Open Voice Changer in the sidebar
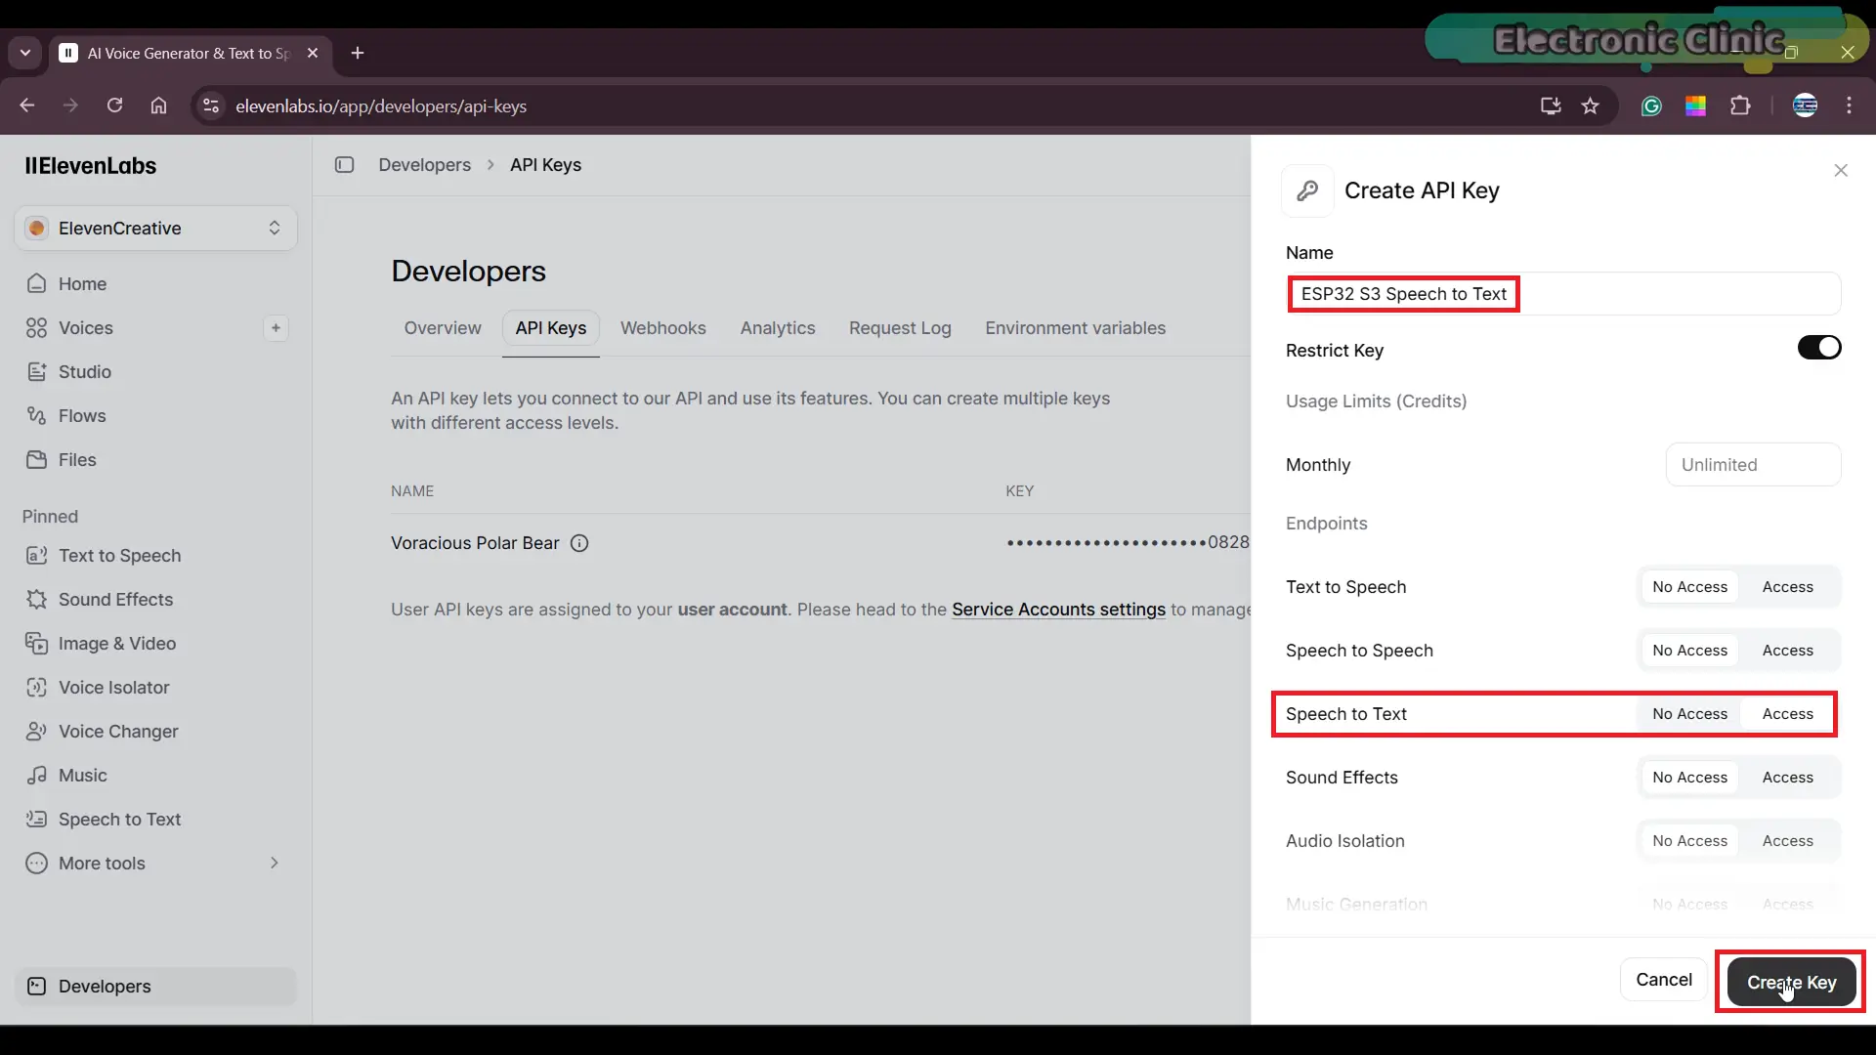The image size is (1876, 1055). (156, 732)
